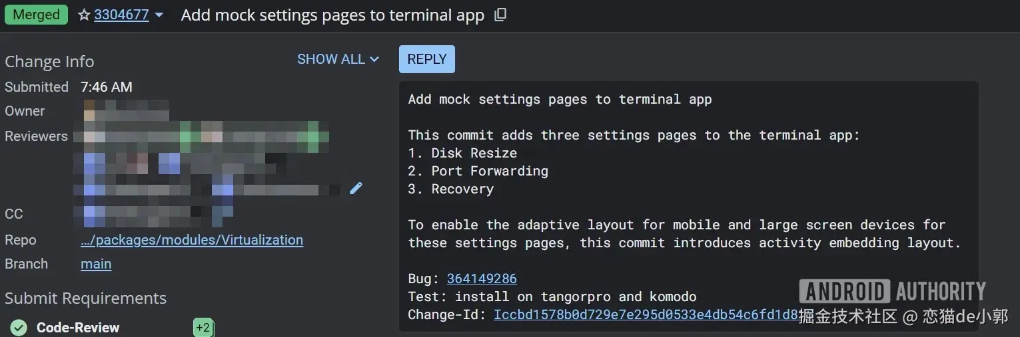Open the dropdown arrow beside 3304677
This screenshot has width=1020, height=337.
pos(159,15)
